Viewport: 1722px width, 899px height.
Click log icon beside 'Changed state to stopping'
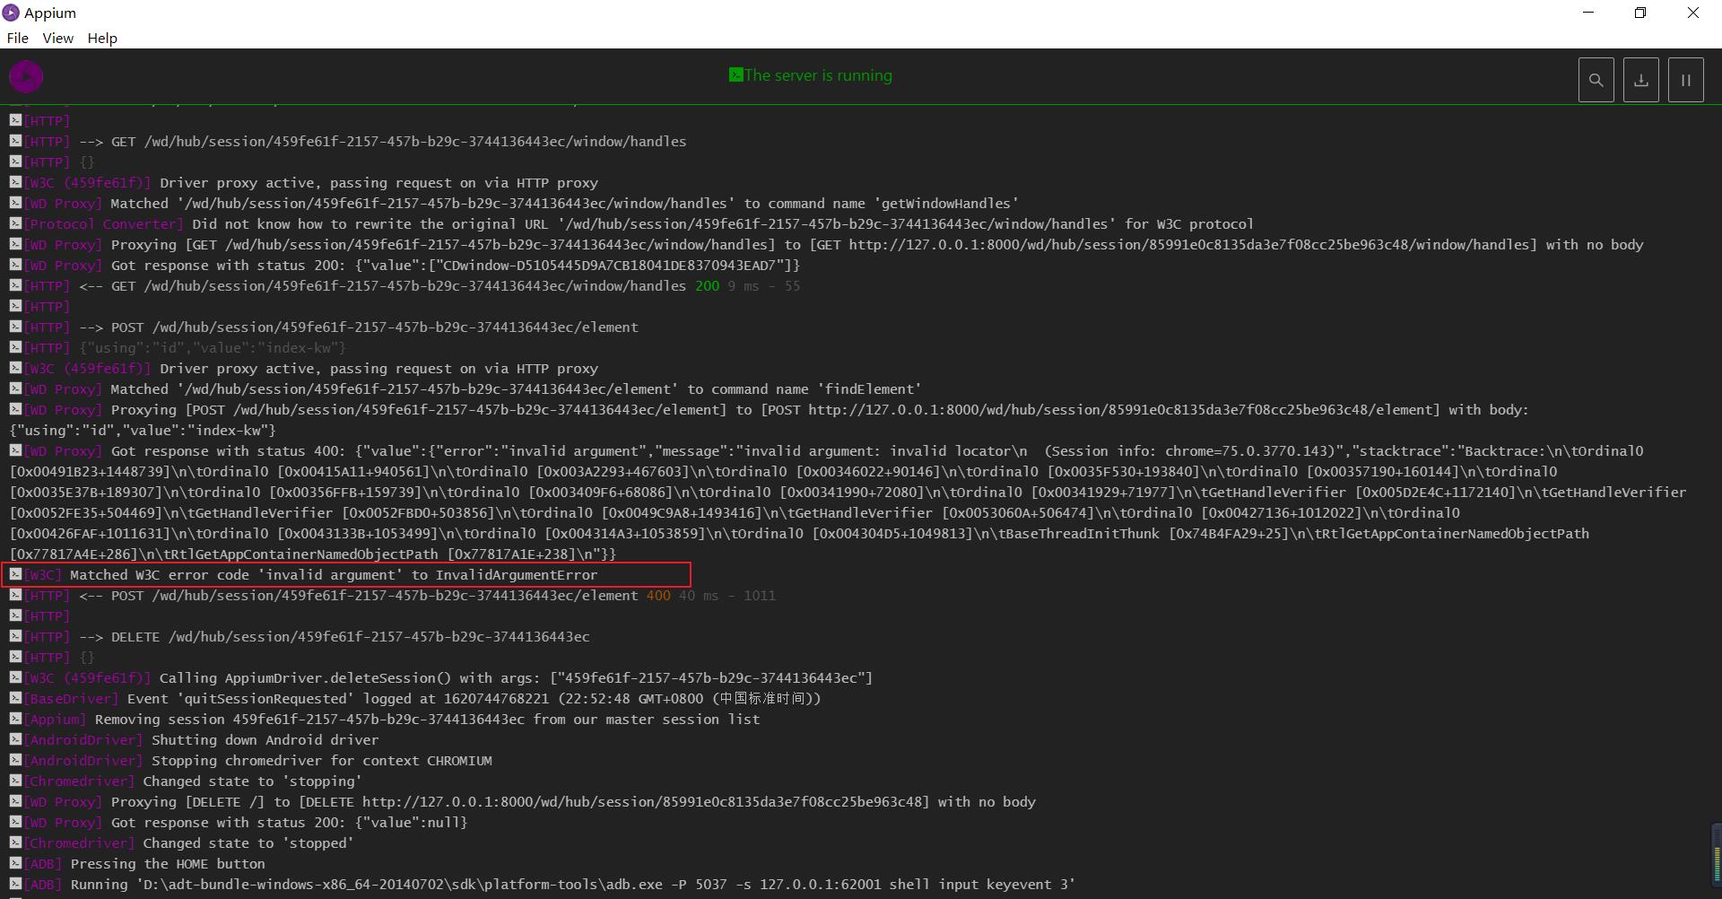[15, 781]
